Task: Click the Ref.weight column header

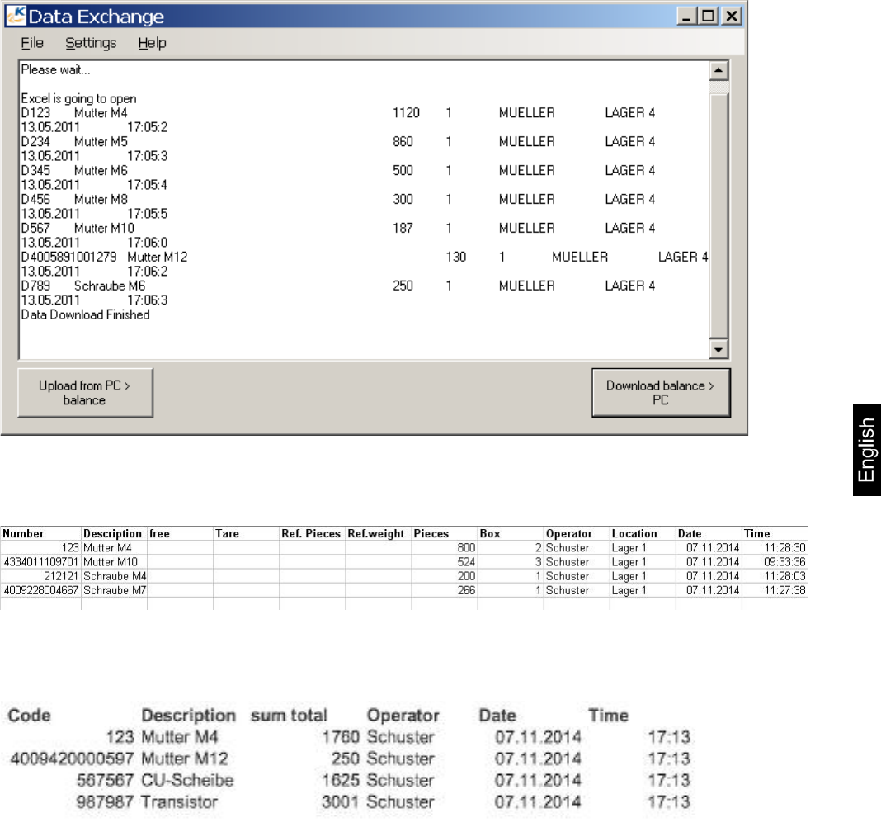Action: pyautogui.click(x=376, y=533)
